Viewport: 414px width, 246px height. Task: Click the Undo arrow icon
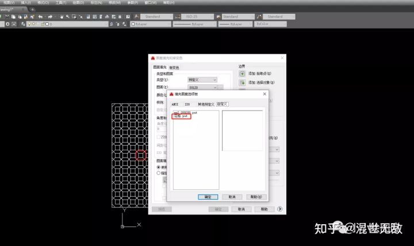coord(40,17)
